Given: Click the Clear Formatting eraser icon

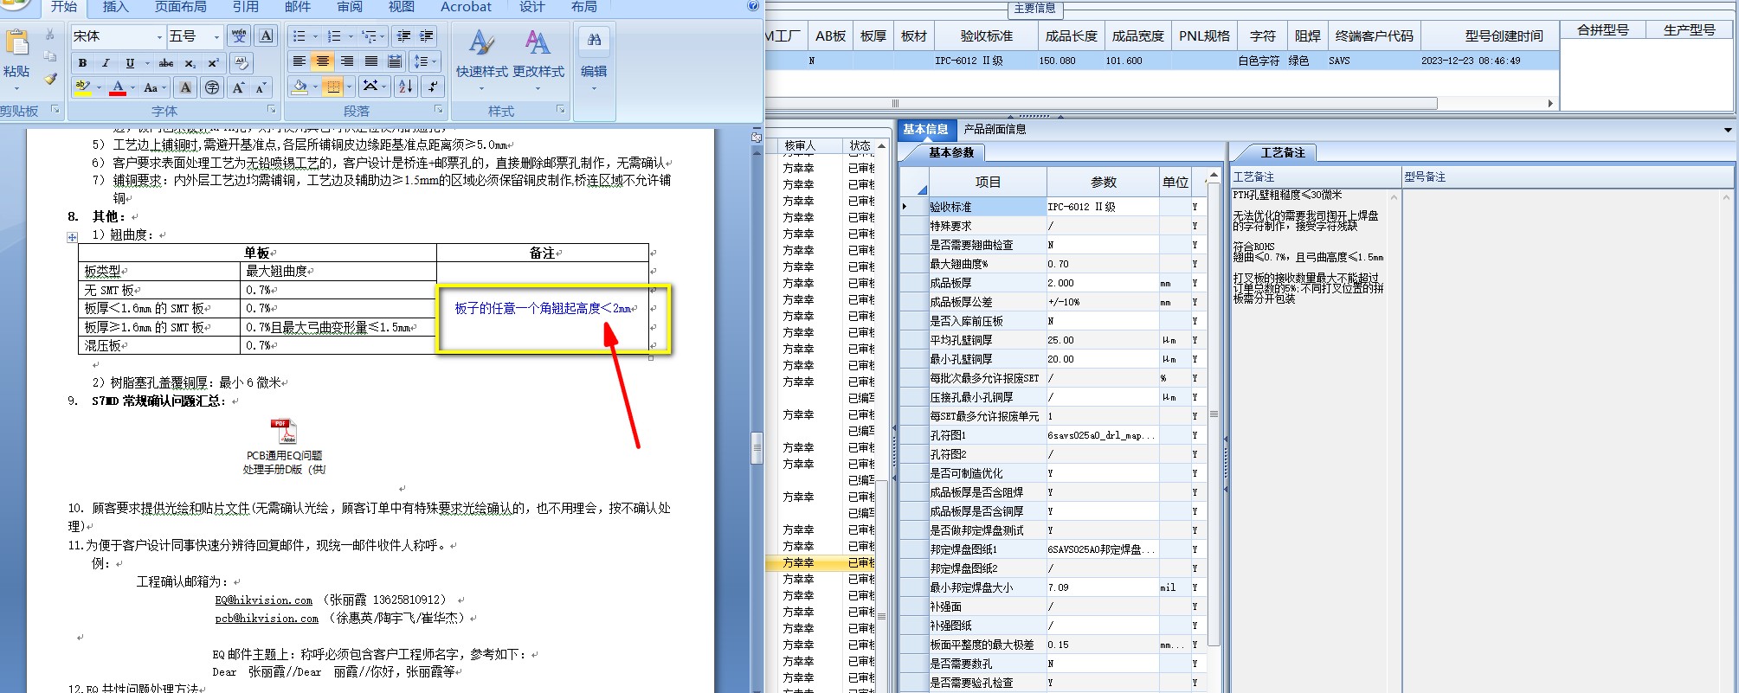Looking at the screenshot, I should pyautogui.click(x=242, y=62).
